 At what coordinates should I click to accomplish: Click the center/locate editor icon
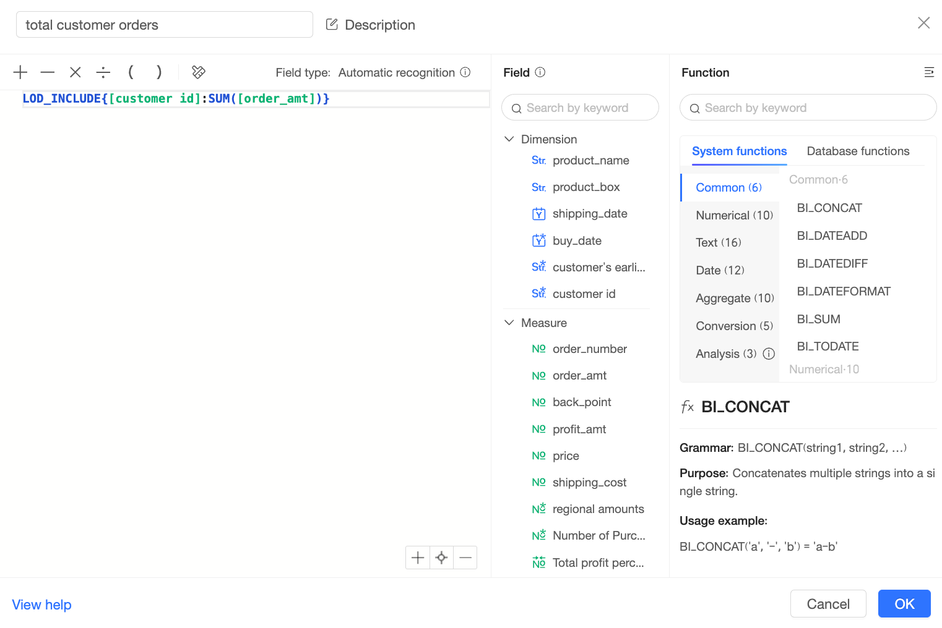(x=441, y=558)
